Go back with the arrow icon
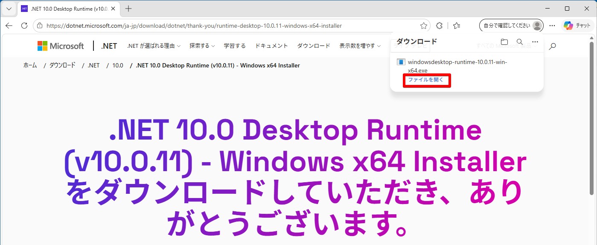This screenshot has height=245, width=597. point(9,26)
